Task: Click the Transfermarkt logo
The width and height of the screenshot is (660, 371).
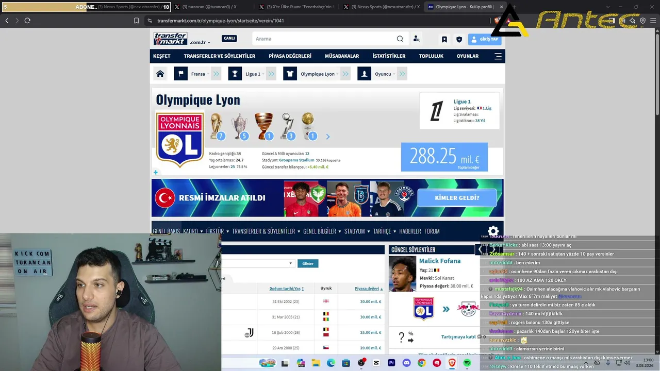Action: pyautogui.click(x=170, y=39)
